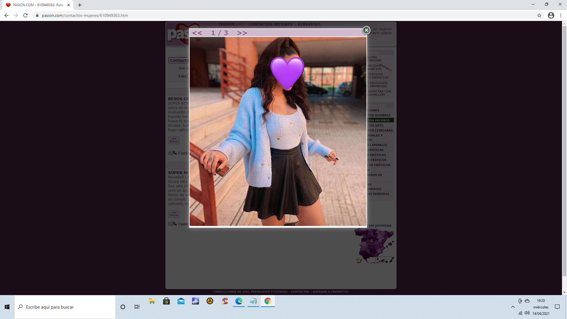Open 'Condiciones de uso, privacidad y cookies' footer link

[x=250, y=292]
